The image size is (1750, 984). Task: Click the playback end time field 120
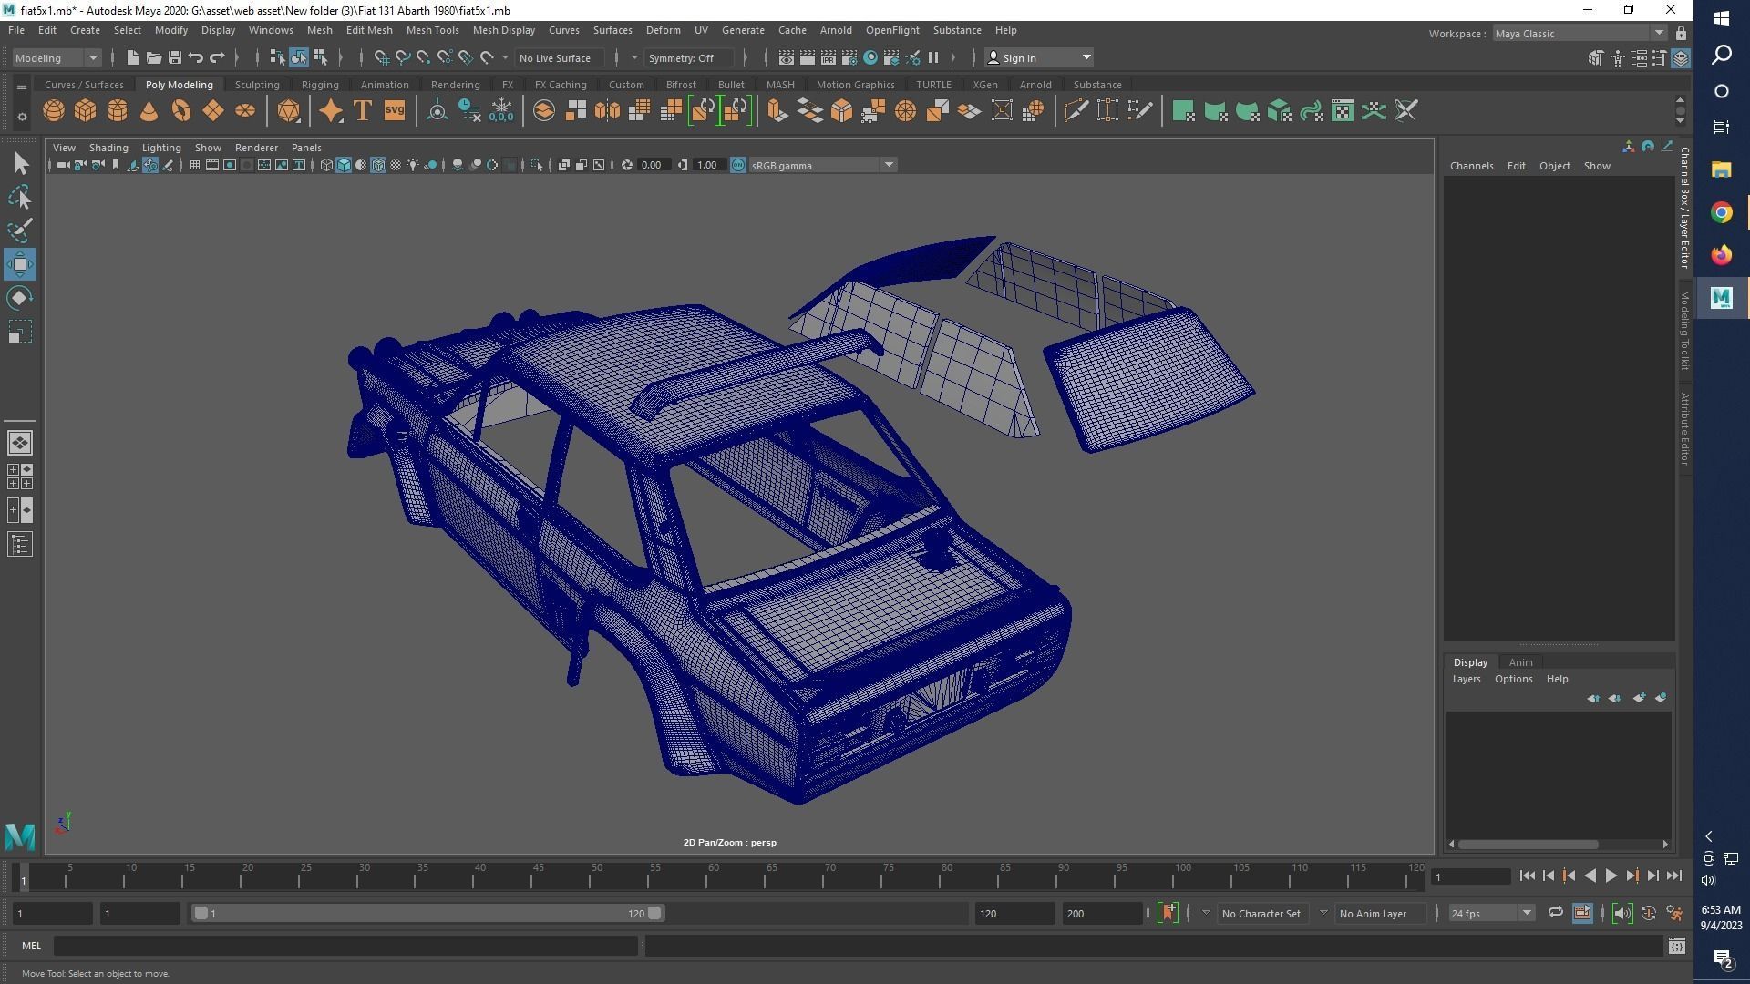(1014, 913)
